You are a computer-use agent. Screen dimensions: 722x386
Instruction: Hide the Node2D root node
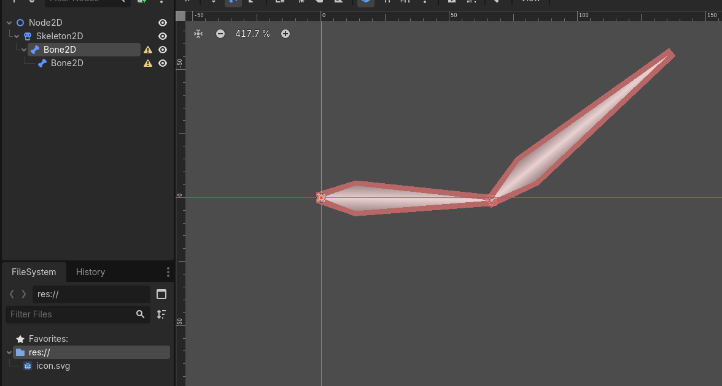tap(163, 23)
